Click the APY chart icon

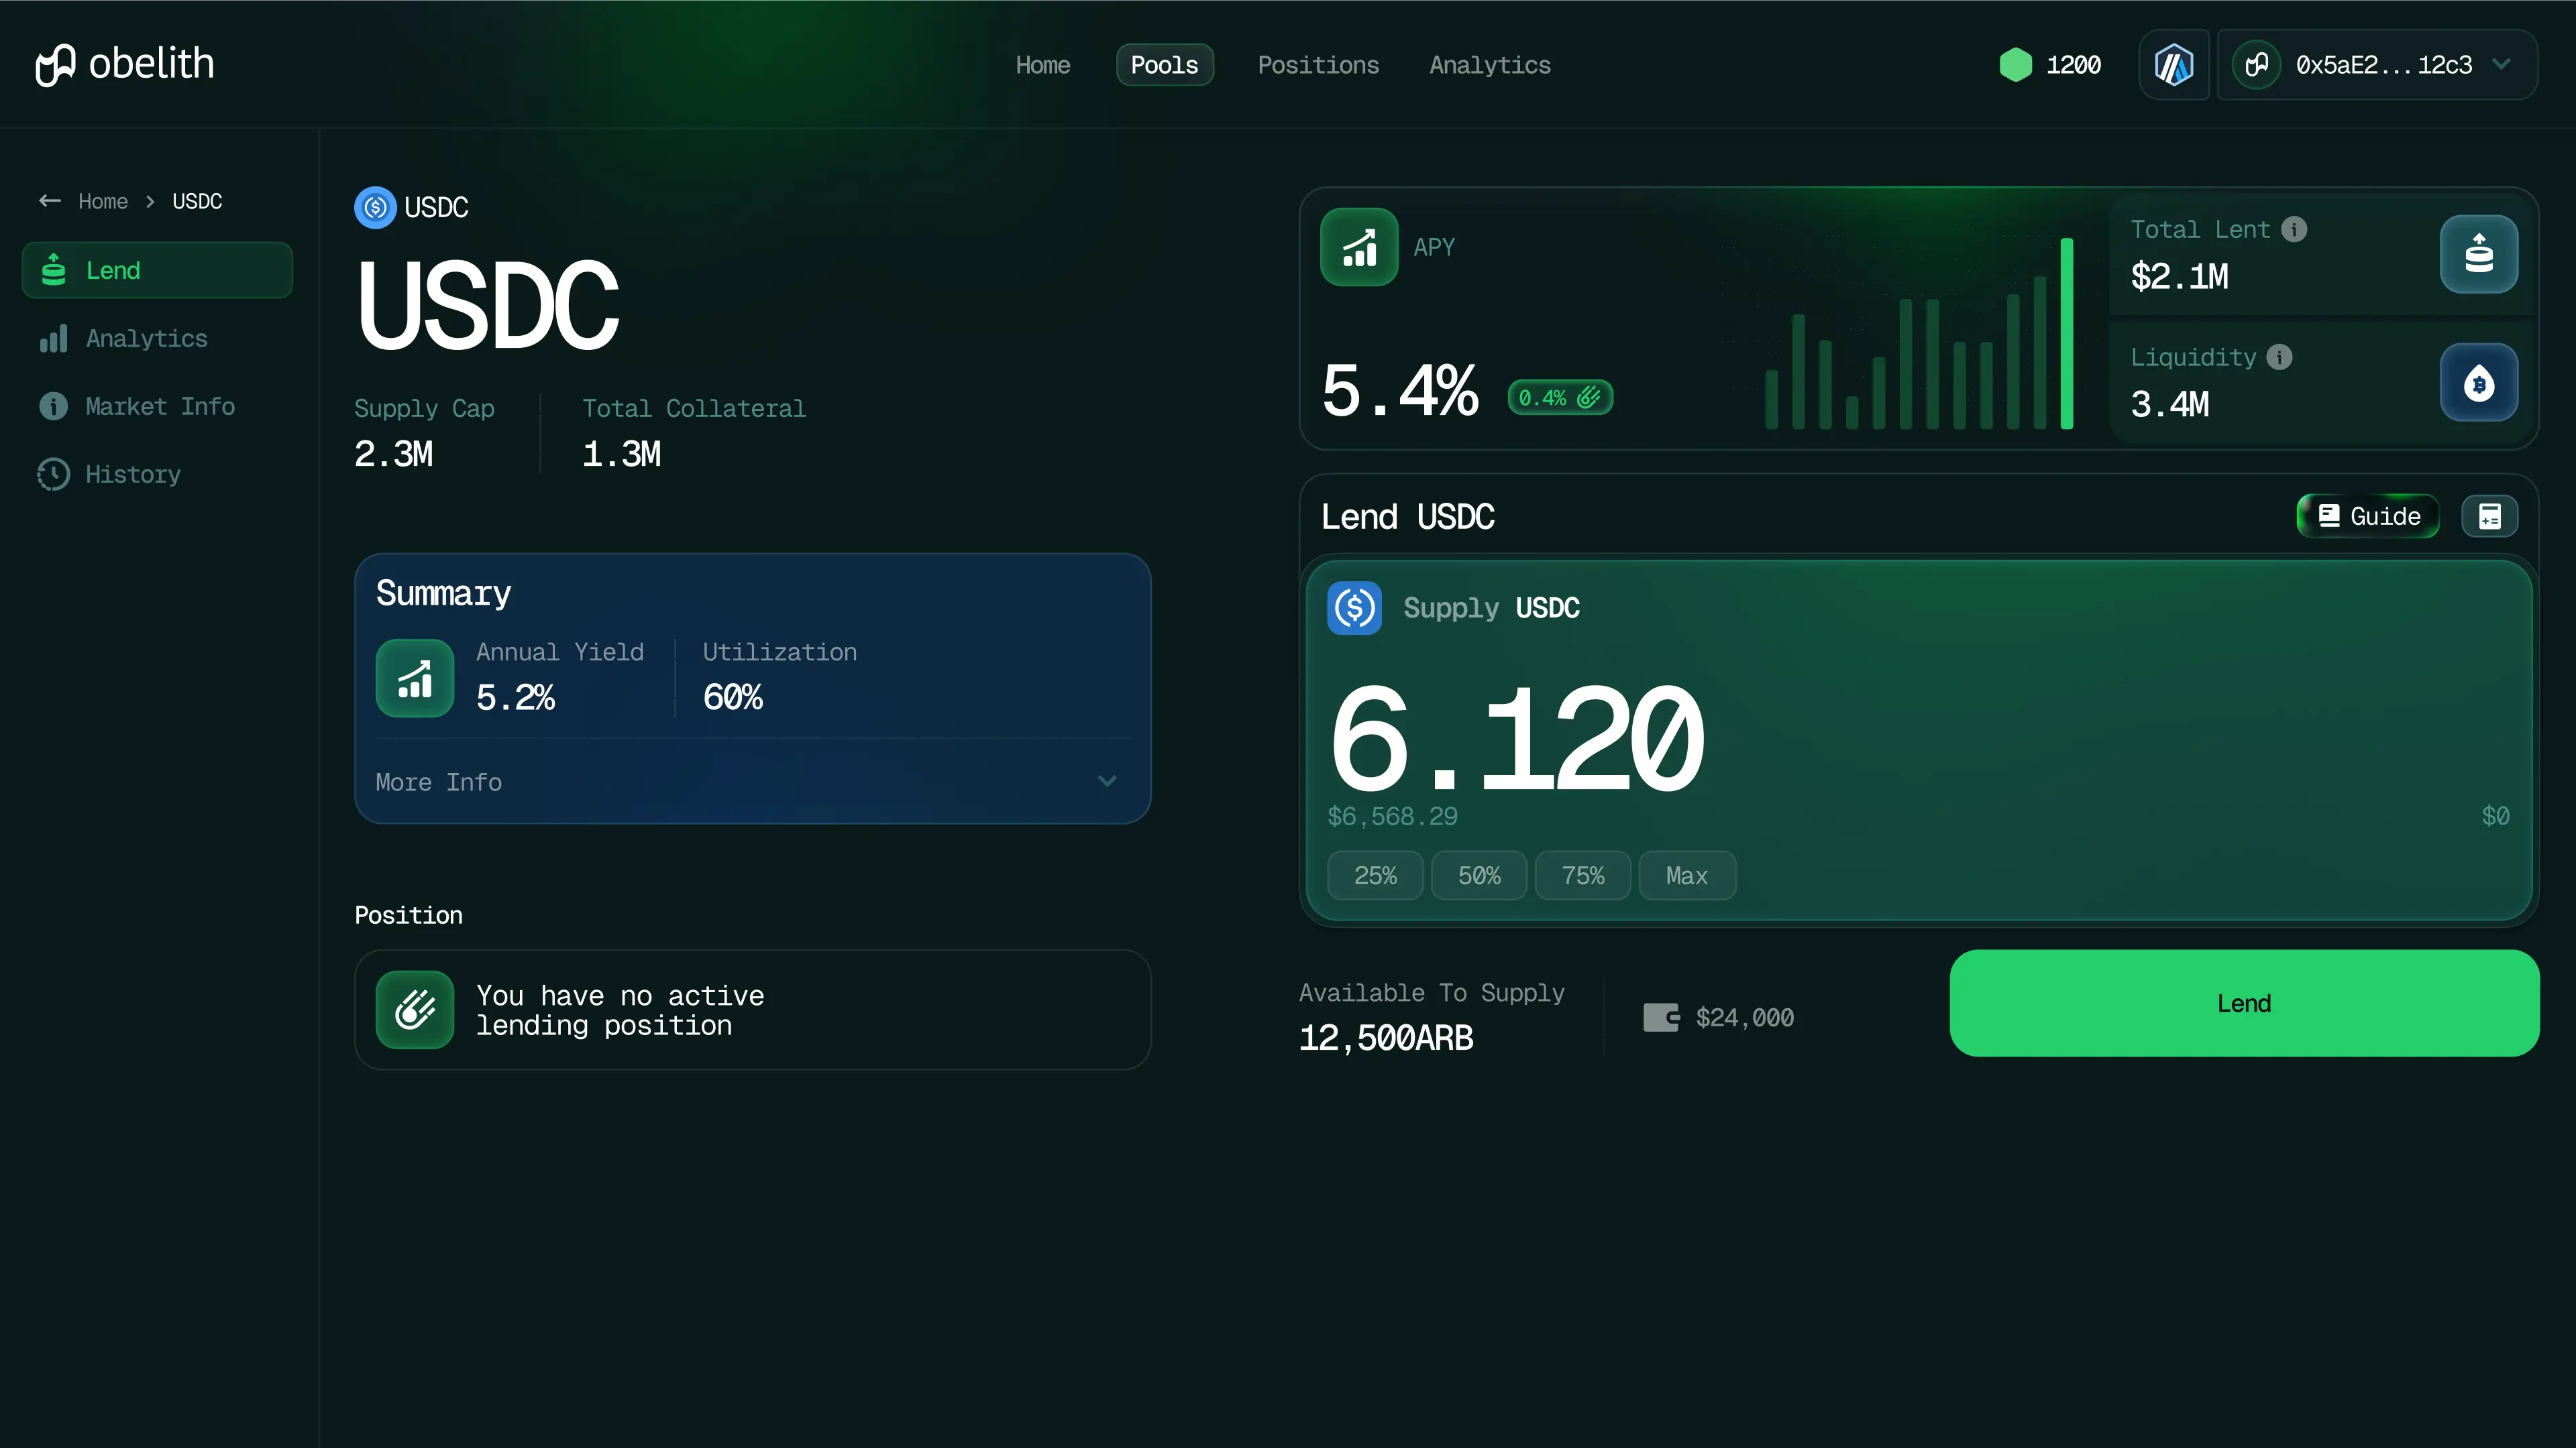pos(1359,247)
